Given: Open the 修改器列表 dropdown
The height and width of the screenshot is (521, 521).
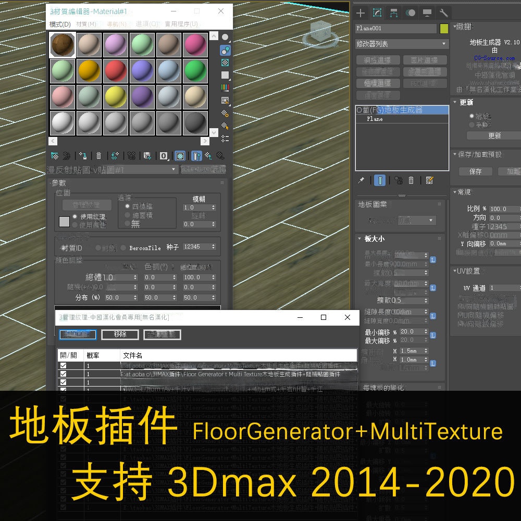Looking at the screenshot, I should (x=402, y=44).
